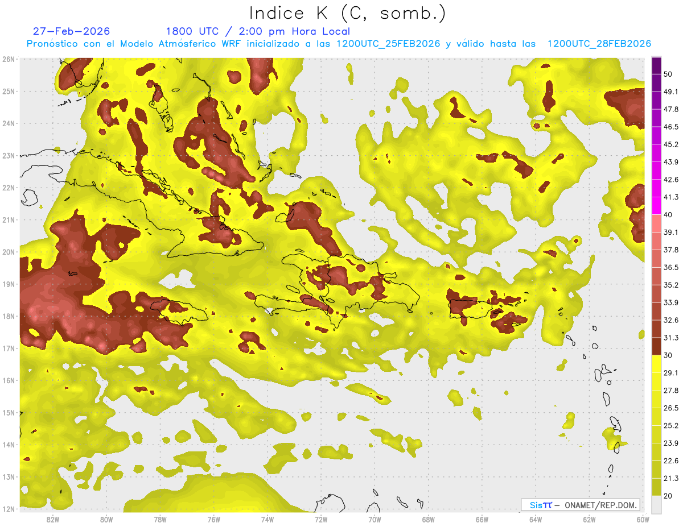Click the '27.8' legend value
Screen dimensions: 683x527
coord(671,391)
